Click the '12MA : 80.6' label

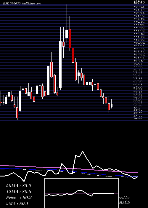(x=18, y=192)
